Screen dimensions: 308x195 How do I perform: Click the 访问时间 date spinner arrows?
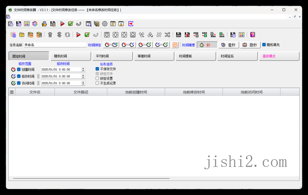(83, 83)
